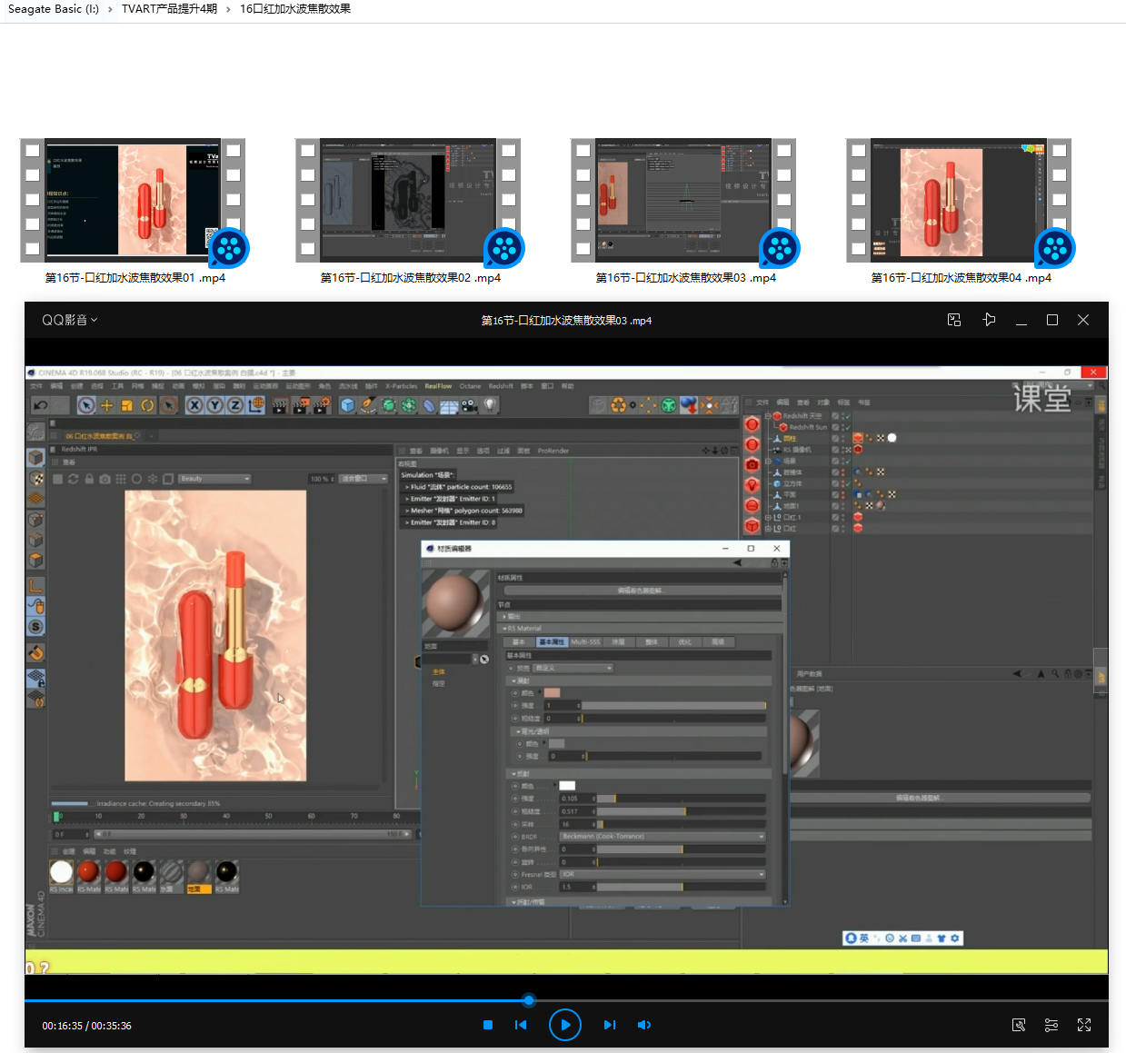Select the 04 .mp4 video thumbnail
The height and width of the screenshot is (1053, 1126).
pyautogui.click(x=959, y=201)
